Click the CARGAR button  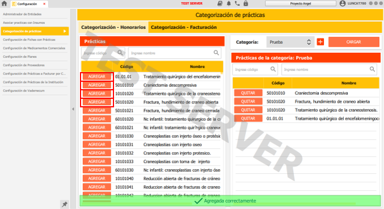coord(353,42)
